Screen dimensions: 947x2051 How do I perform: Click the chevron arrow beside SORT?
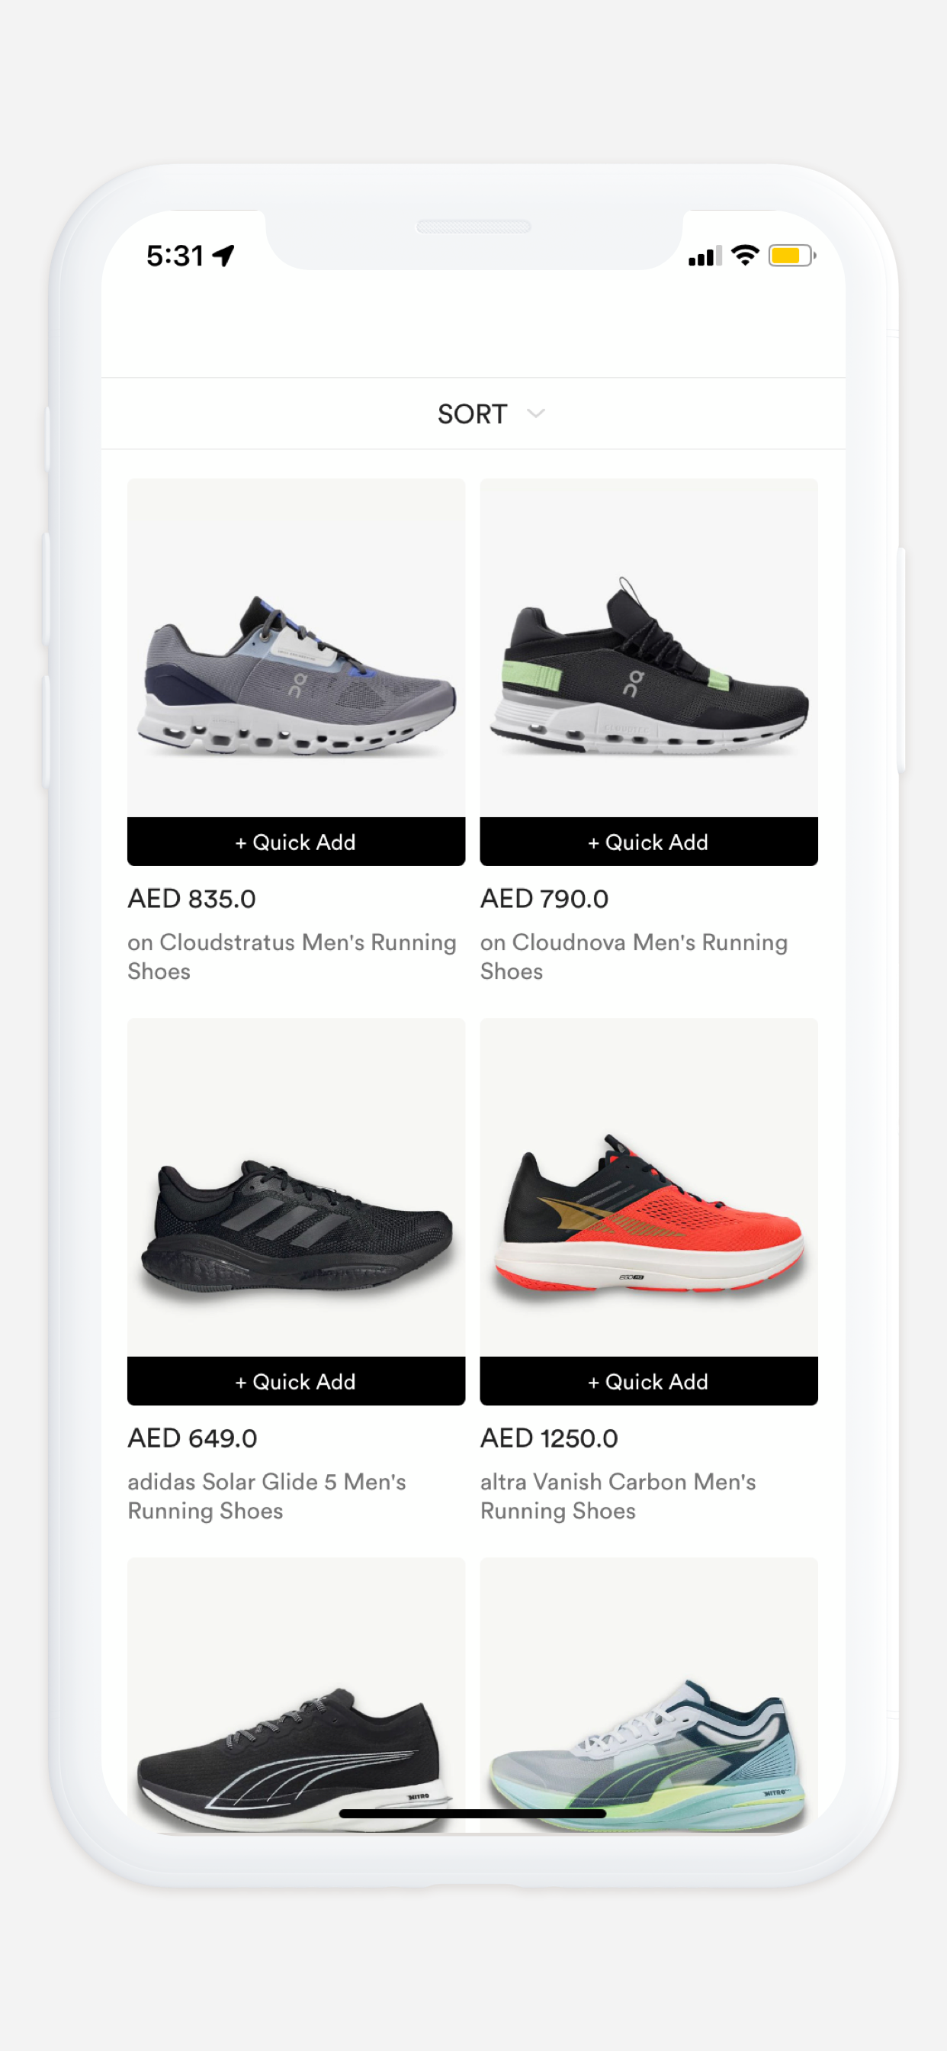point(536,414)
